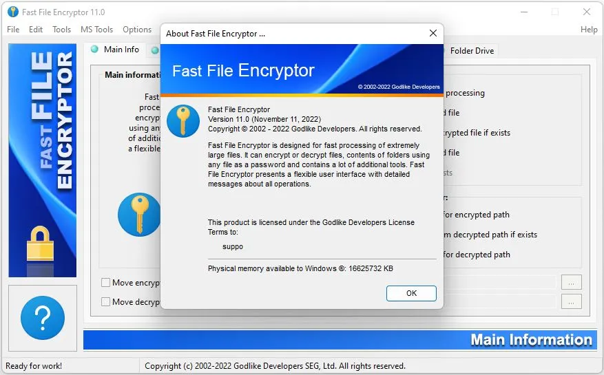
Task: Click OK in the About dialog
Action: click(x=411, y=293)
